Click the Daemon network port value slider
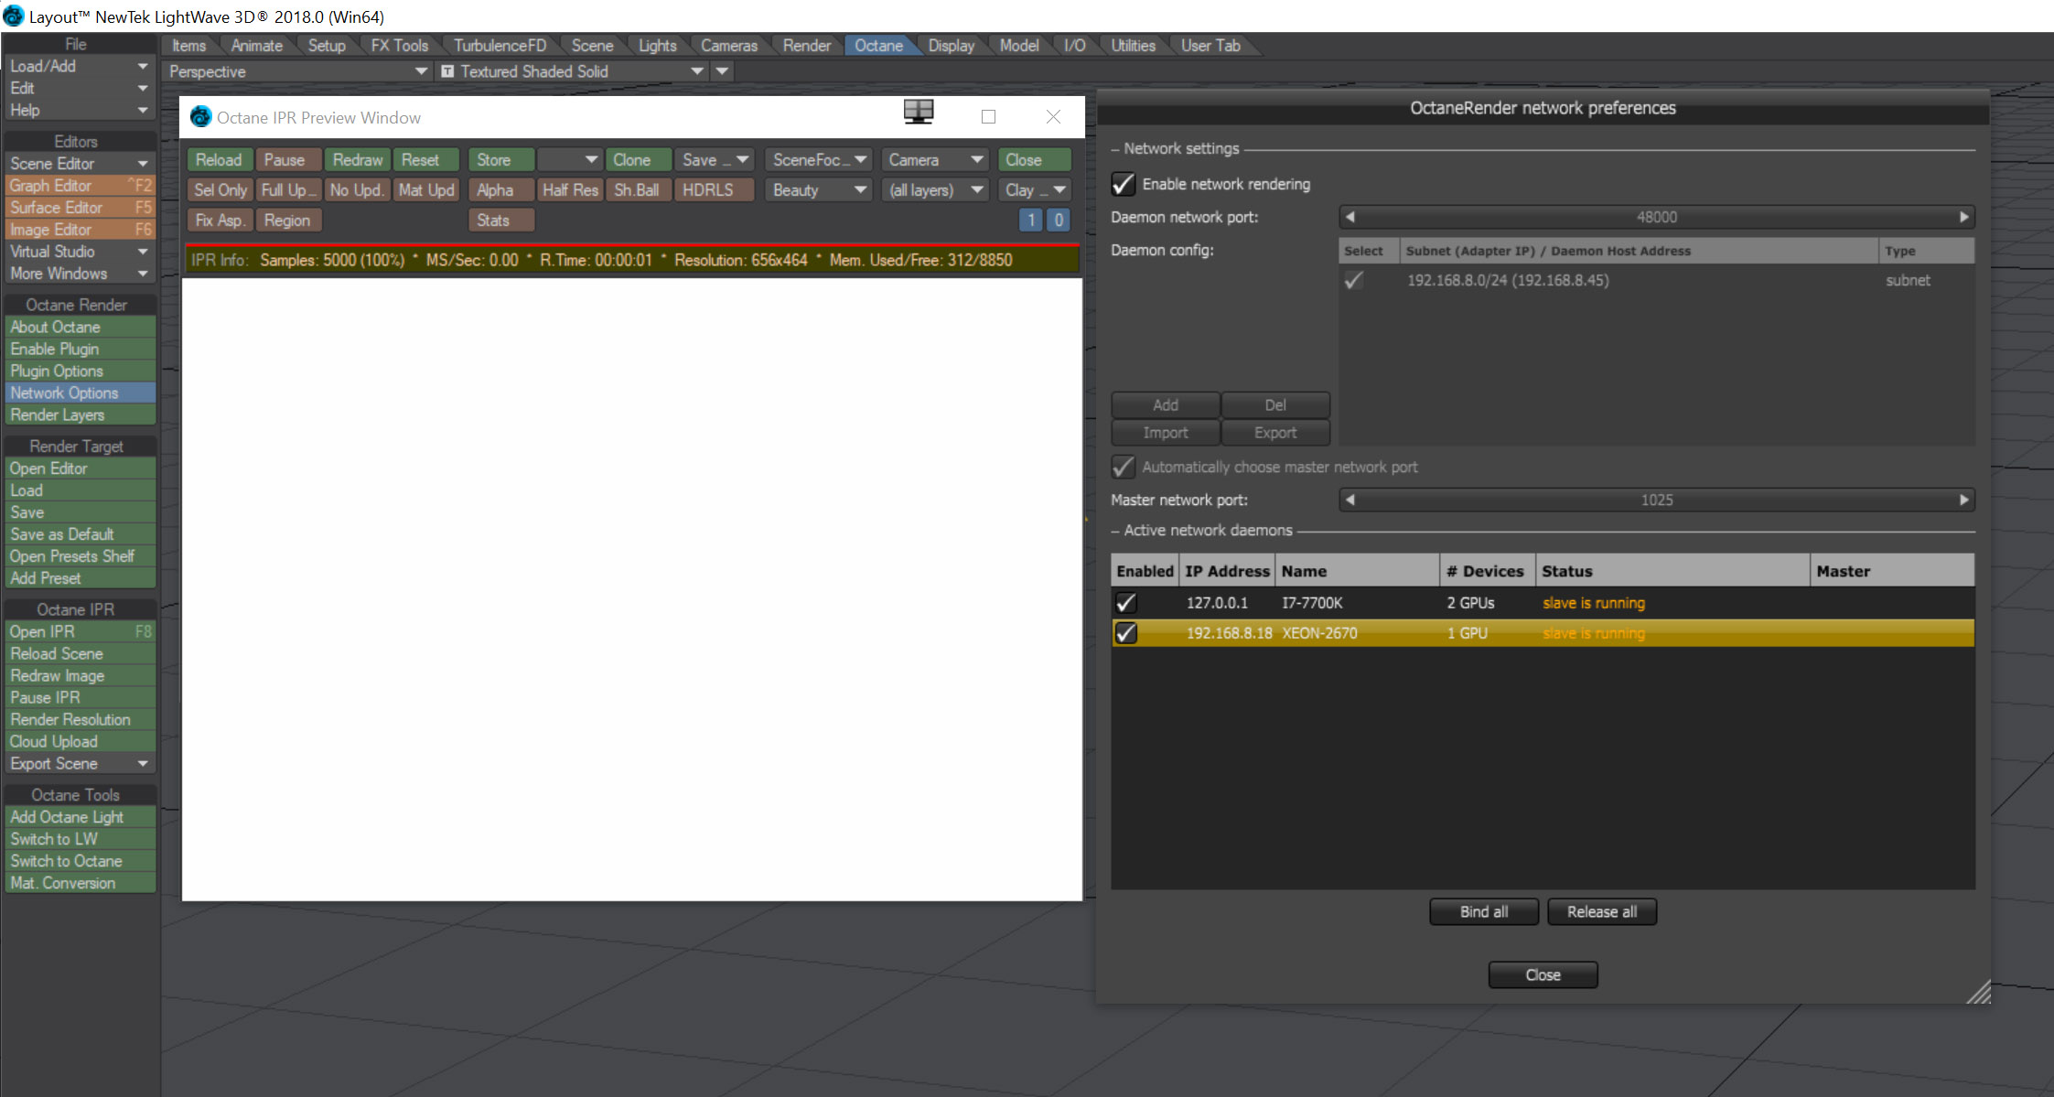The height and width of the screenshot is (1097, 2054). (x=1656, y=218)
